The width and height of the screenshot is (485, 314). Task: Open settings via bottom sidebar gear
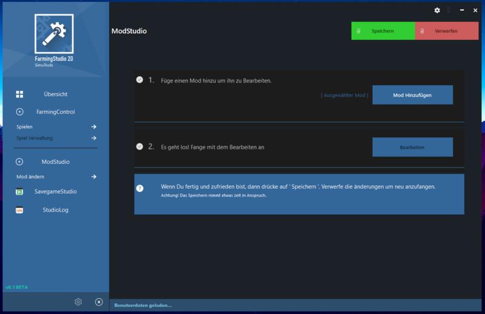pyautogui.click(x=78, y=302)
